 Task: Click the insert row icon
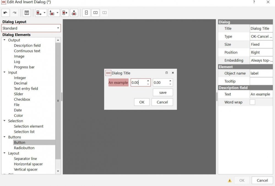tap(39, 13)
